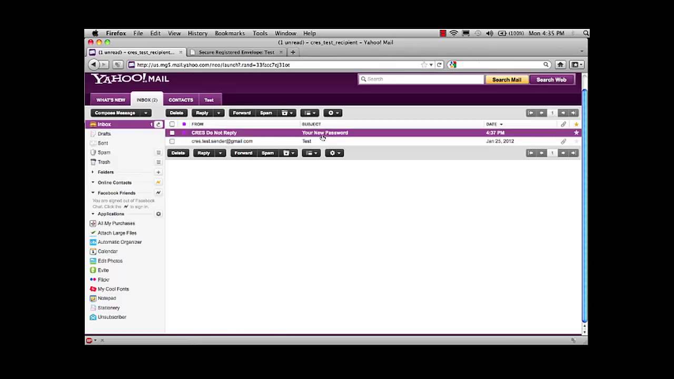Viewport: 674px width, 379px height.
Task: Open the Firefox History menu
Action: (197, 33)
